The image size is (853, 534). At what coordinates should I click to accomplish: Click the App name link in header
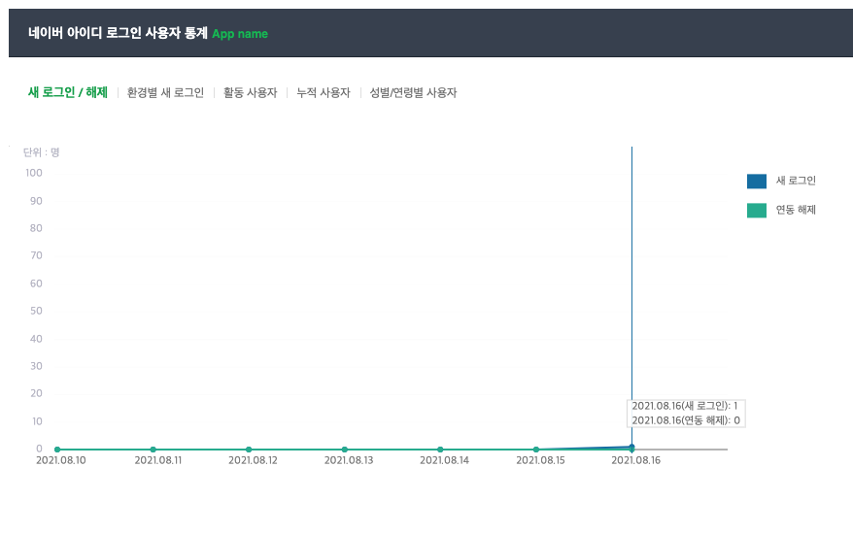click(x=240, y=34)
